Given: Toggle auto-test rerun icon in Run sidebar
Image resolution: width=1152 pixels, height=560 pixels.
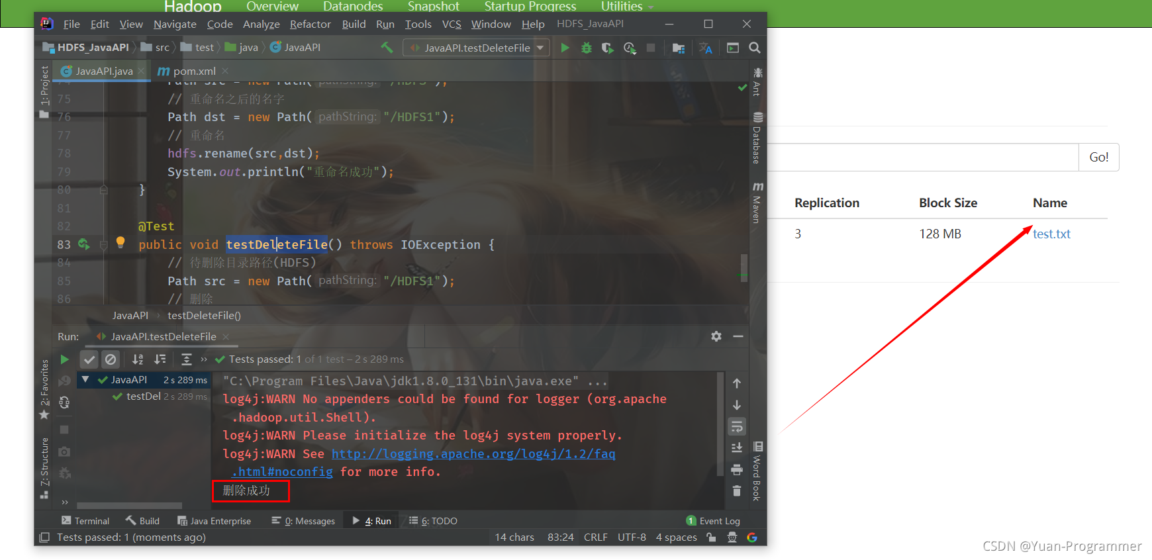Looking at the screenshot, I should 64,402.
